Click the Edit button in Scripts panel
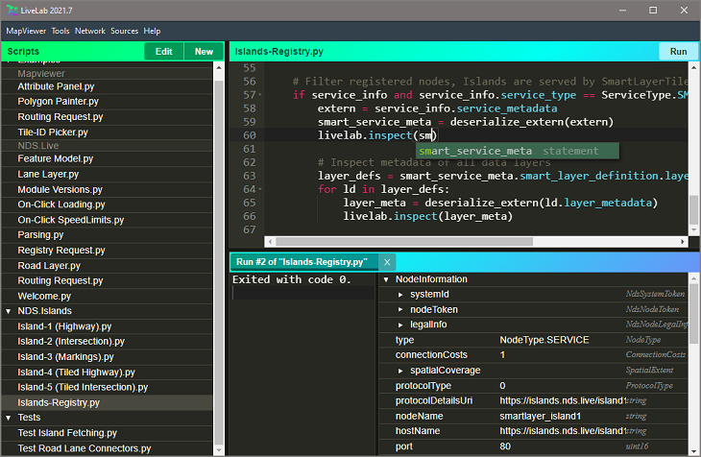701x457 pixels. tap(163, 52)
